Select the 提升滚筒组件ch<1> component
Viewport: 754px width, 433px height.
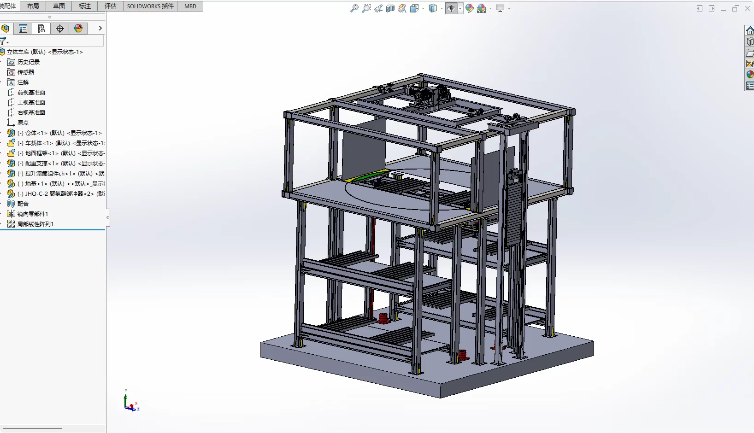(x=56, y=174)
